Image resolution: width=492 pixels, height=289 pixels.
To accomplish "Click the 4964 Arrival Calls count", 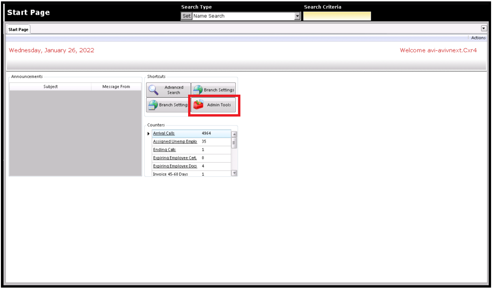I will pyautogui.click(x=206, y=133).
